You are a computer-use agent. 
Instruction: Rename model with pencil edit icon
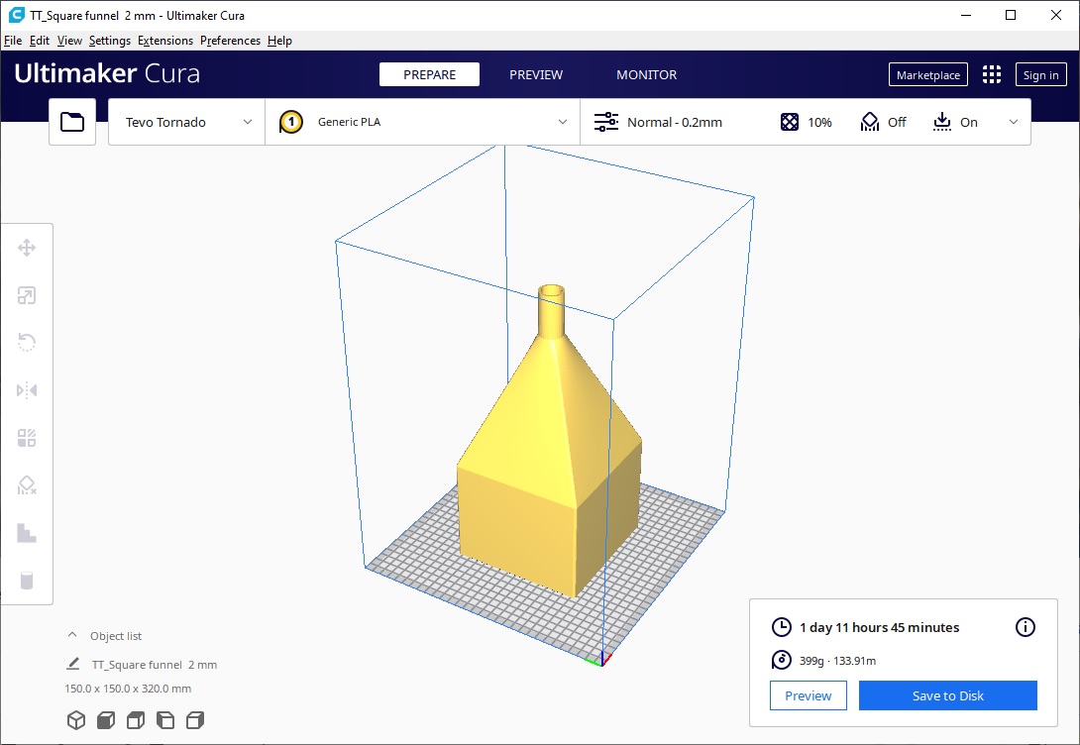click(x=72, y=665)
